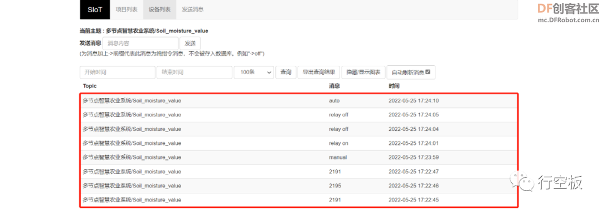Screen dimensions: 602x209
Task: Select the 'auto' message cell
Action: point(334,101)
